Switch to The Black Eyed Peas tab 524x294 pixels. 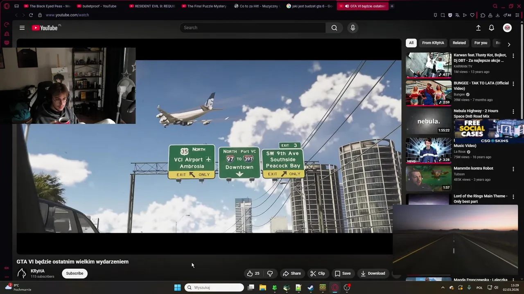tap(47, 6)
